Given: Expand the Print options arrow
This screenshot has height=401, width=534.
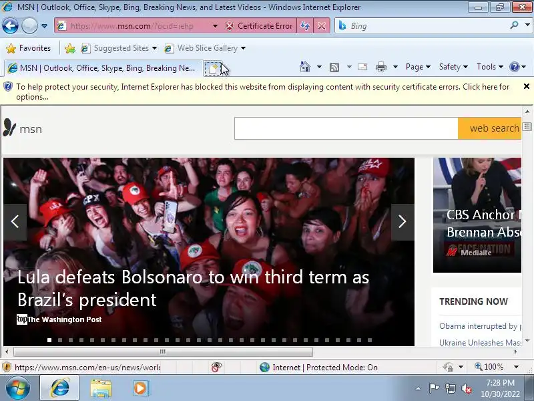Looking at the screenshot, I should [395, 67].
